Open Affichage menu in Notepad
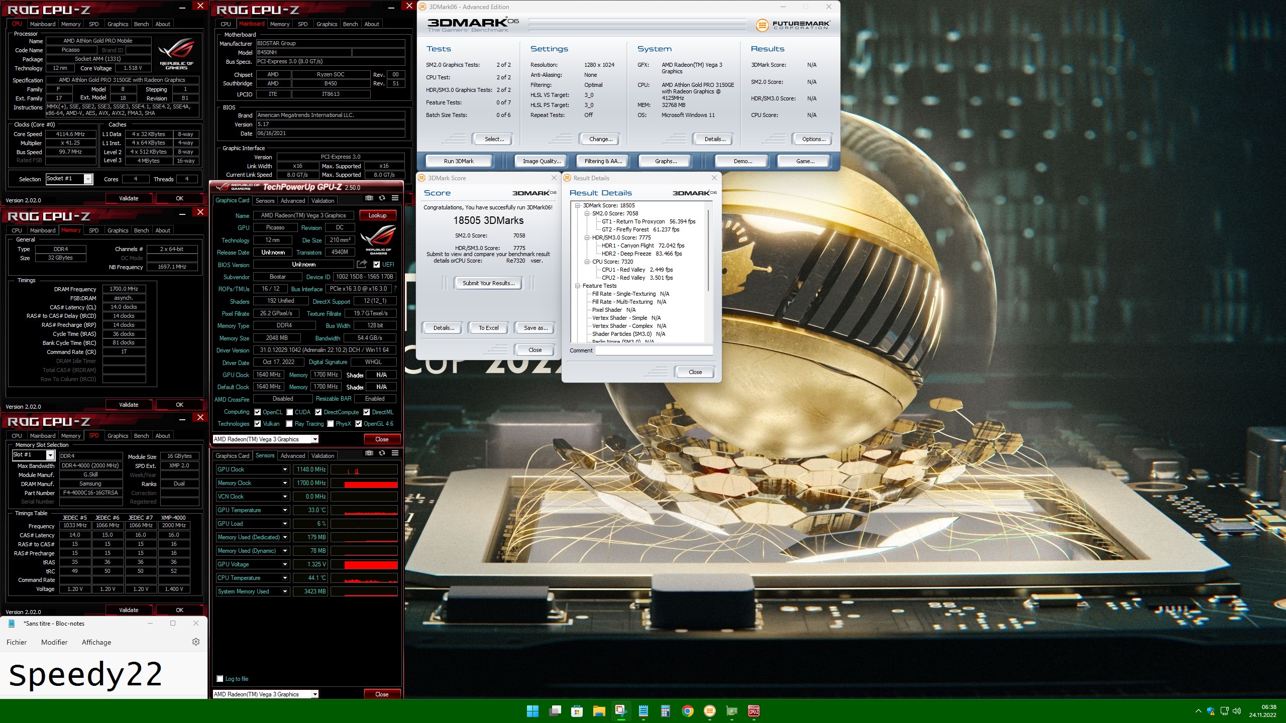The height and width of the screenshot is (723, 1286). coord(96,642)
